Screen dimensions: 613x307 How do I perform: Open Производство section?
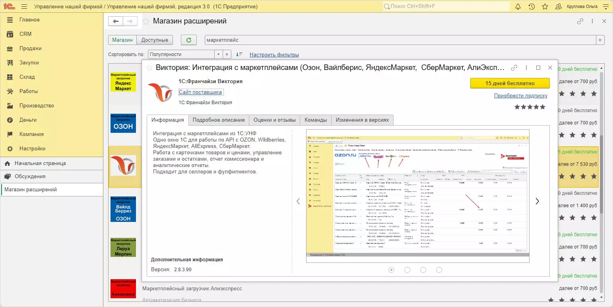(52, 106)
